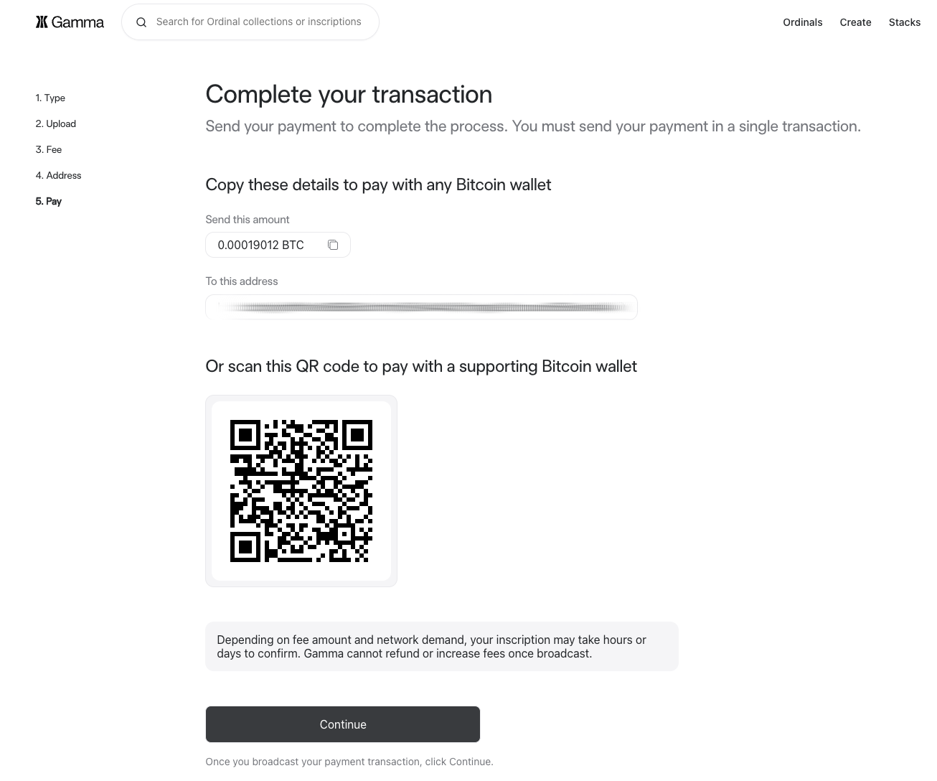Jump to step 1. Type
The image size is (937, 781).
(50, 98)
